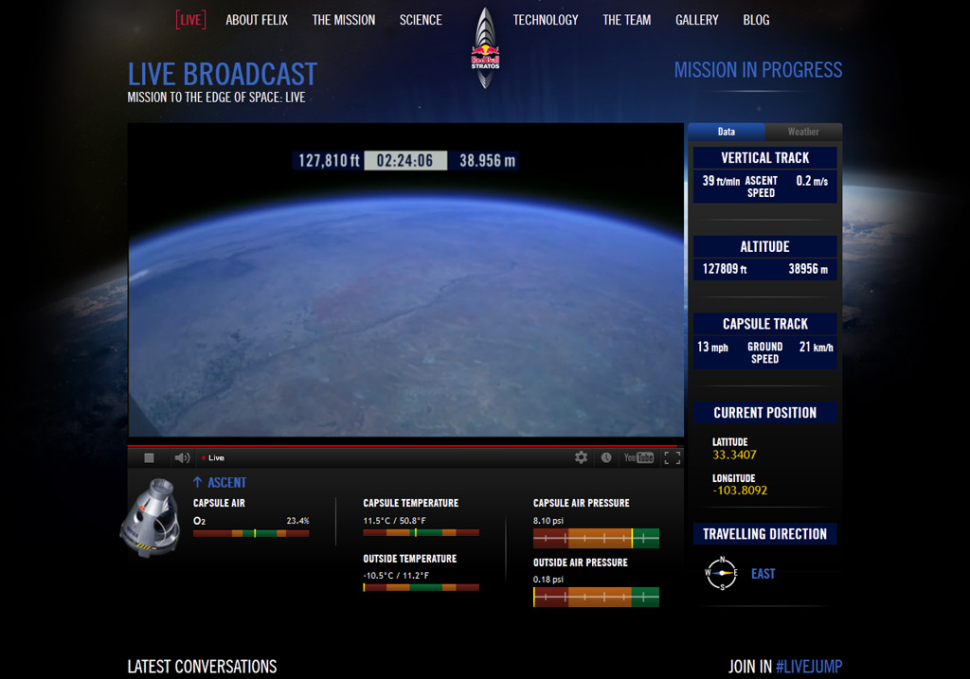The height and width of the screenshot is (679, 970).
Task: Stop the live video playback
Action: 149,457
